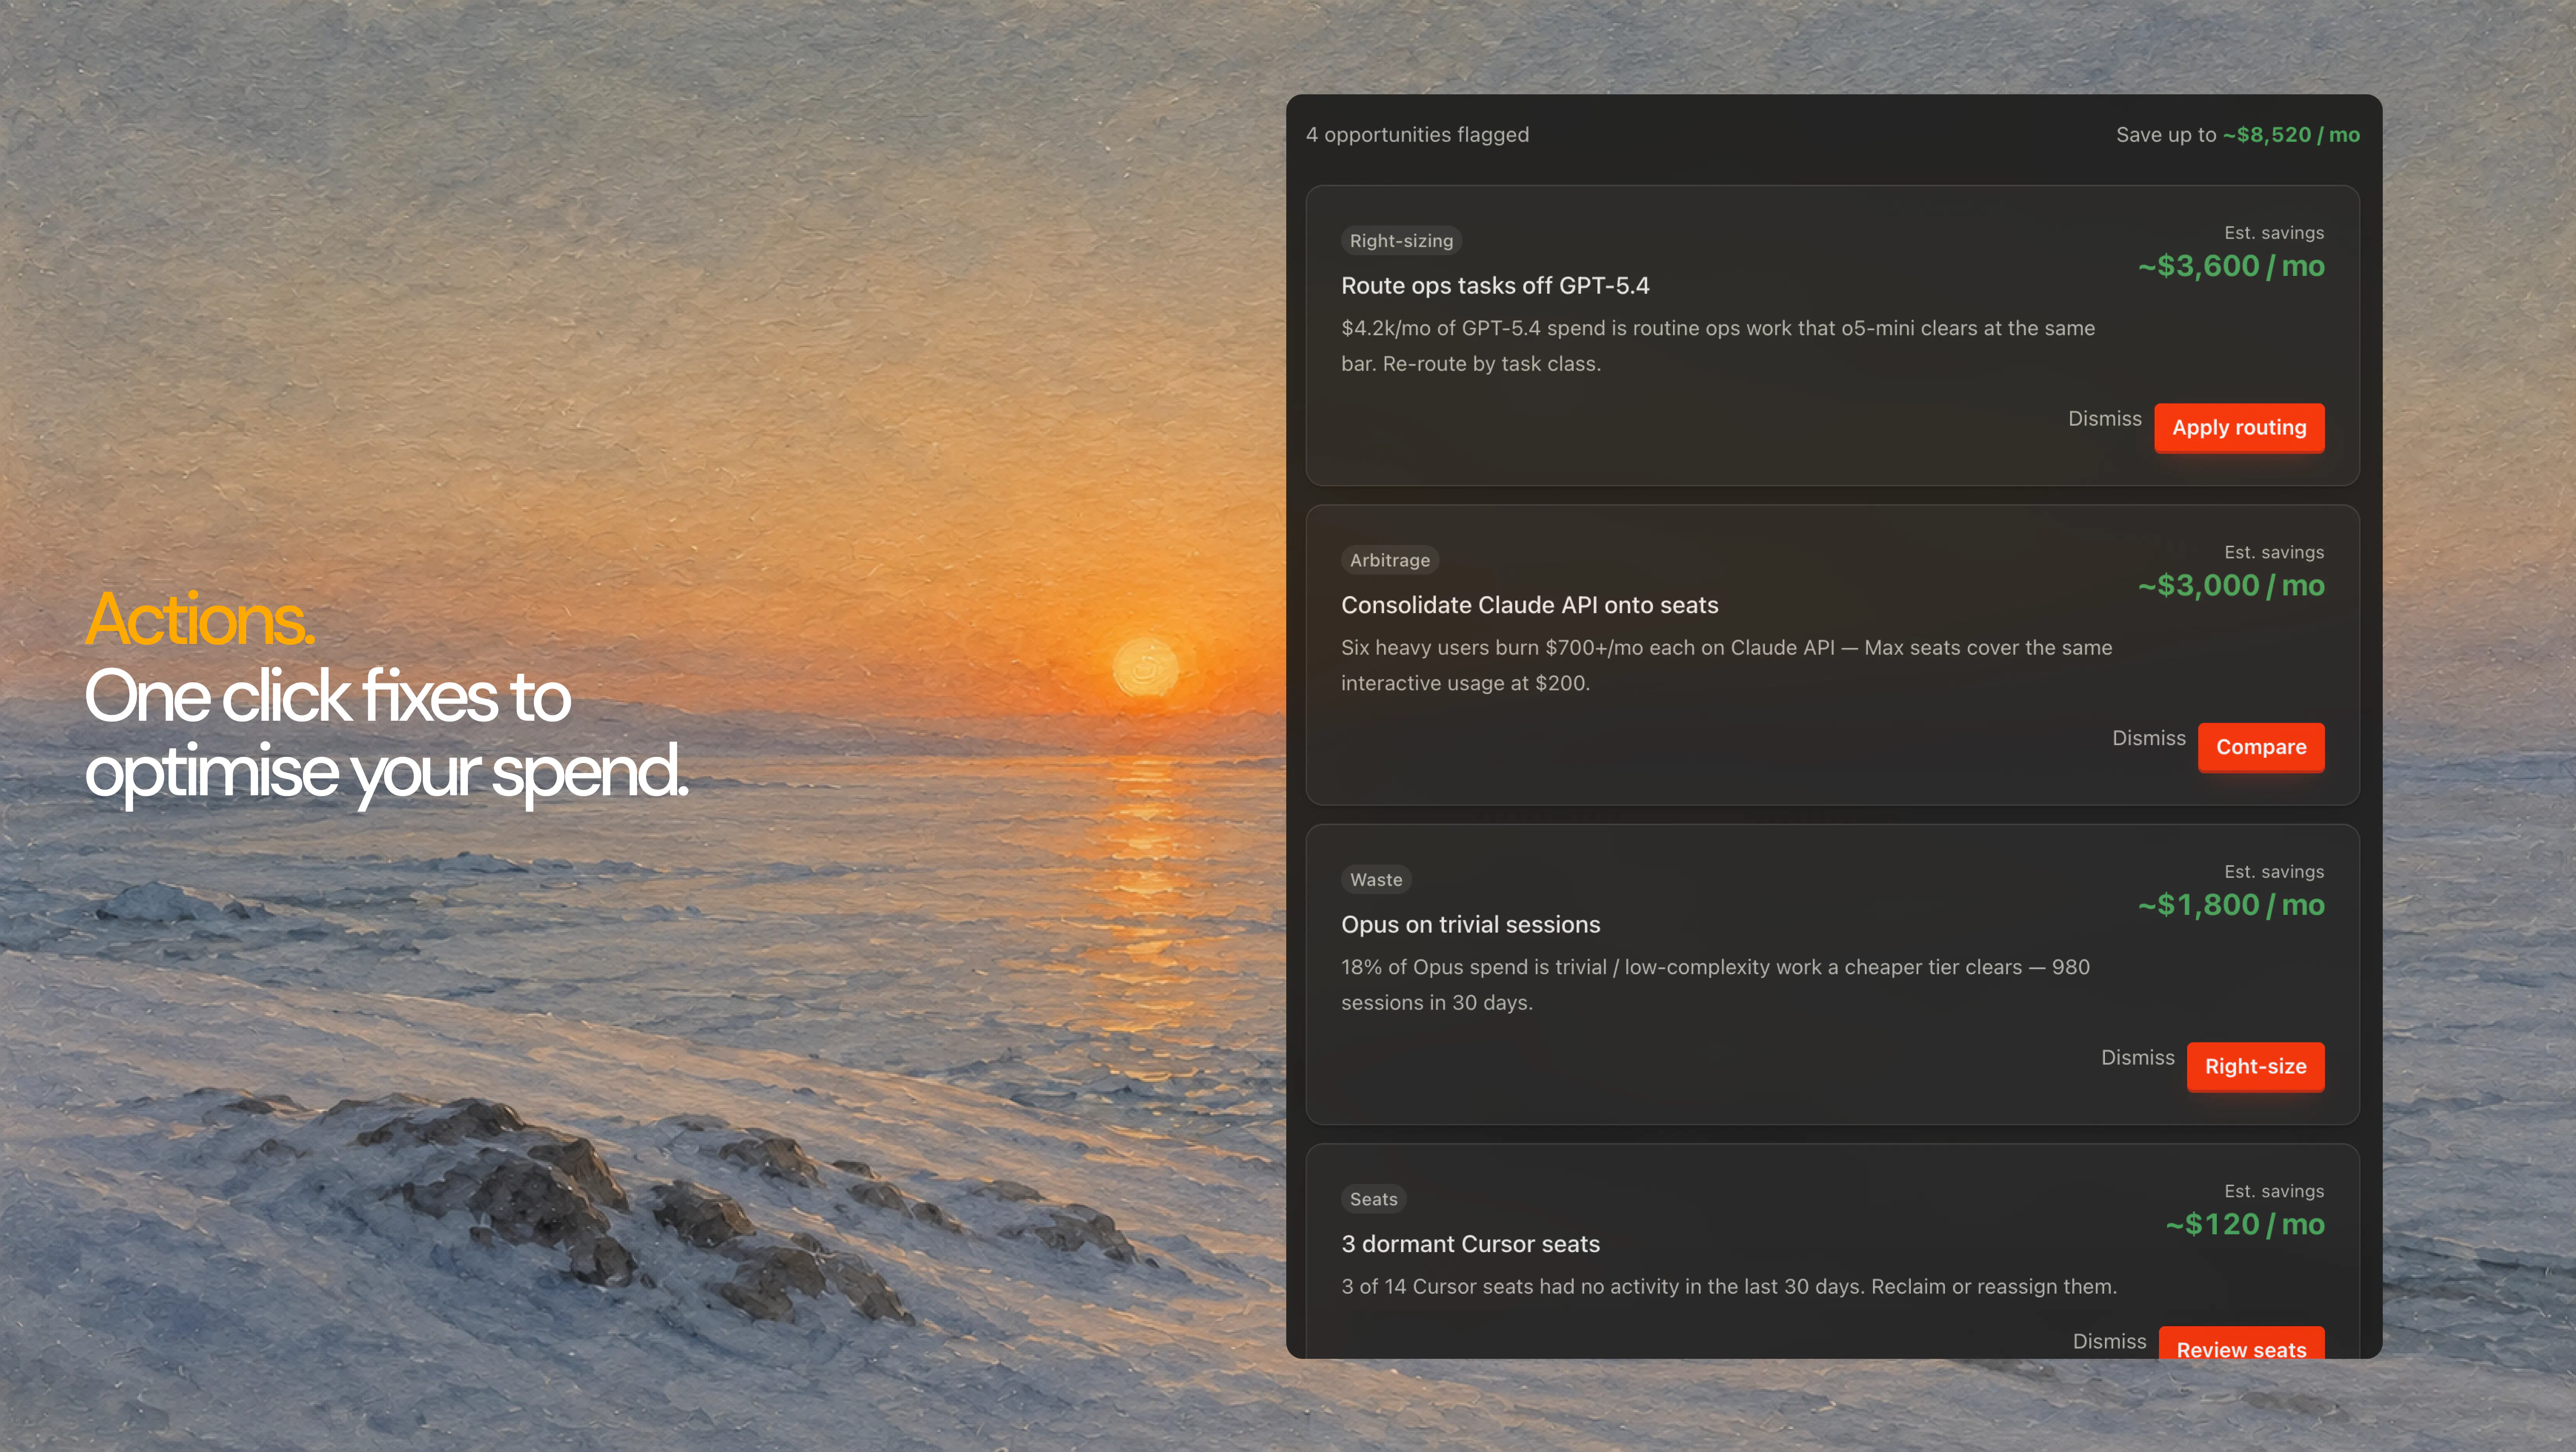
Task: Click the '3 dormant Cursor seats' title
Action: click(x=1471, y=1244)
